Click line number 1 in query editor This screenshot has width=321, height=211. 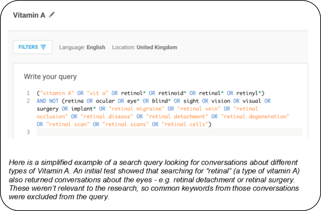coord(28,93)
